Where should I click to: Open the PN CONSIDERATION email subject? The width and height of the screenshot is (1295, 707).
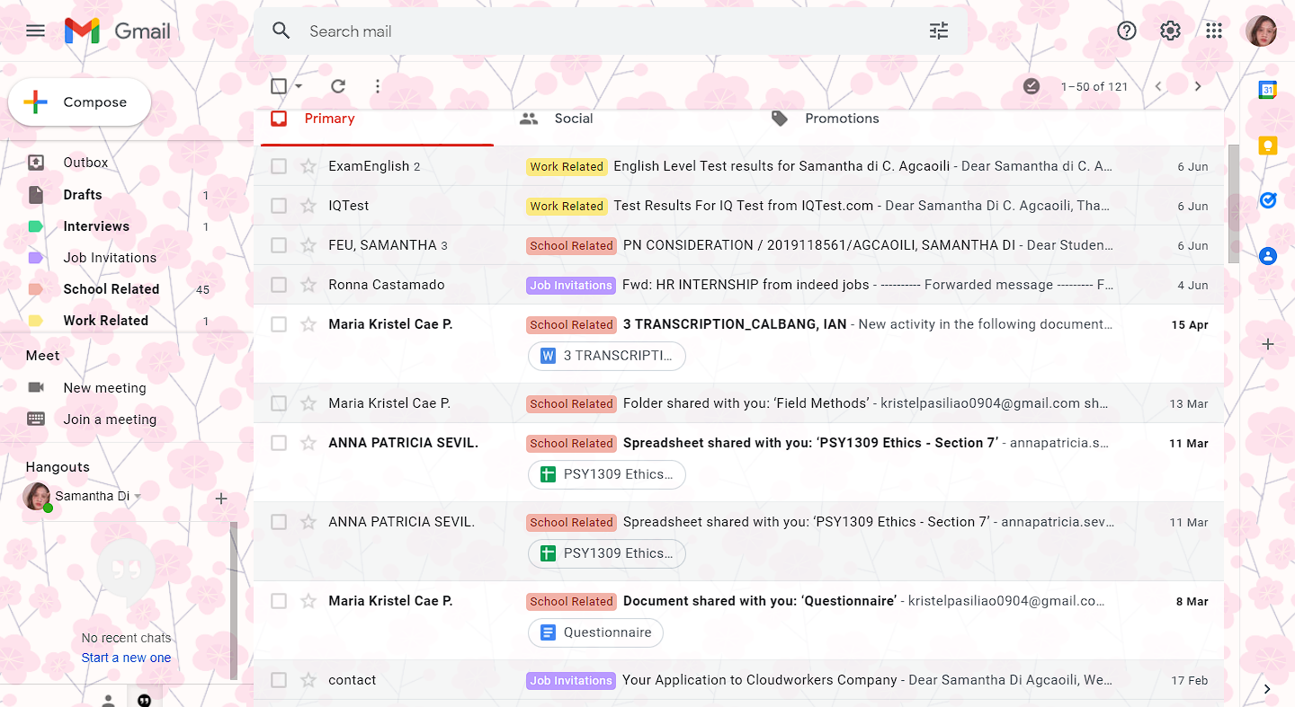coord(821,245)
